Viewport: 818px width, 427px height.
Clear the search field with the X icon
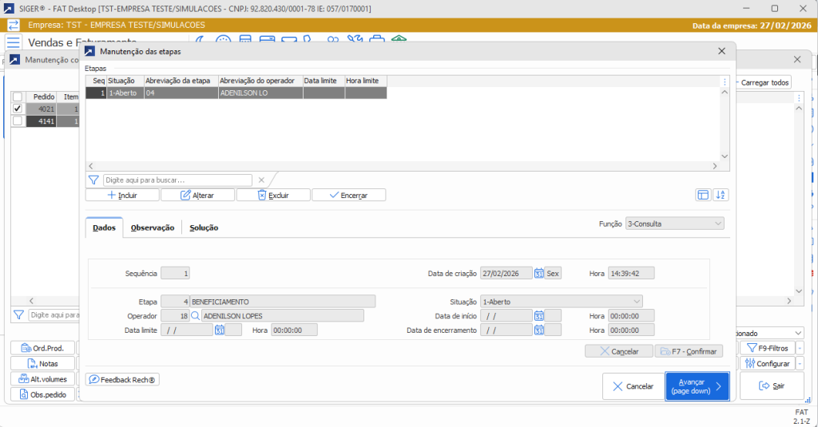click(x=260, y=180)
